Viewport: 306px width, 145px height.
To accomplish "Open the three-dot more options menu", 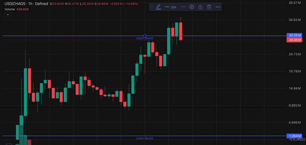I will 218,7.
